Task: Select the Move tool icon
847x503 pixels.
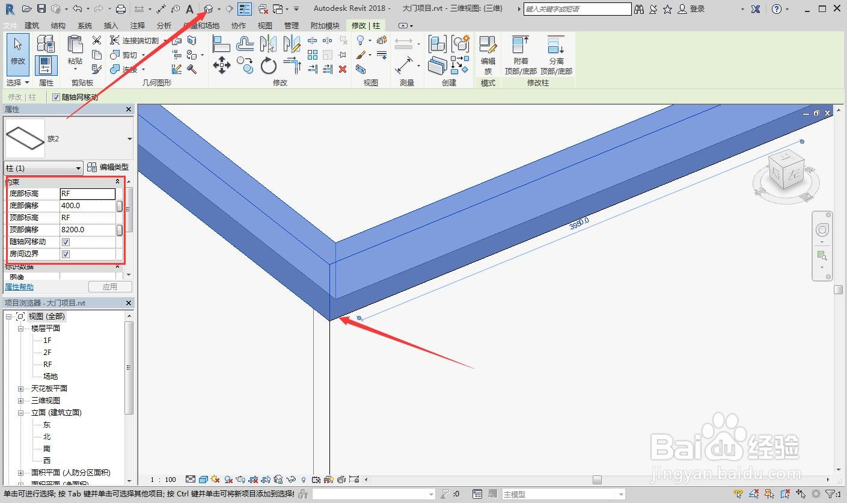Action: tap(222, 65)
